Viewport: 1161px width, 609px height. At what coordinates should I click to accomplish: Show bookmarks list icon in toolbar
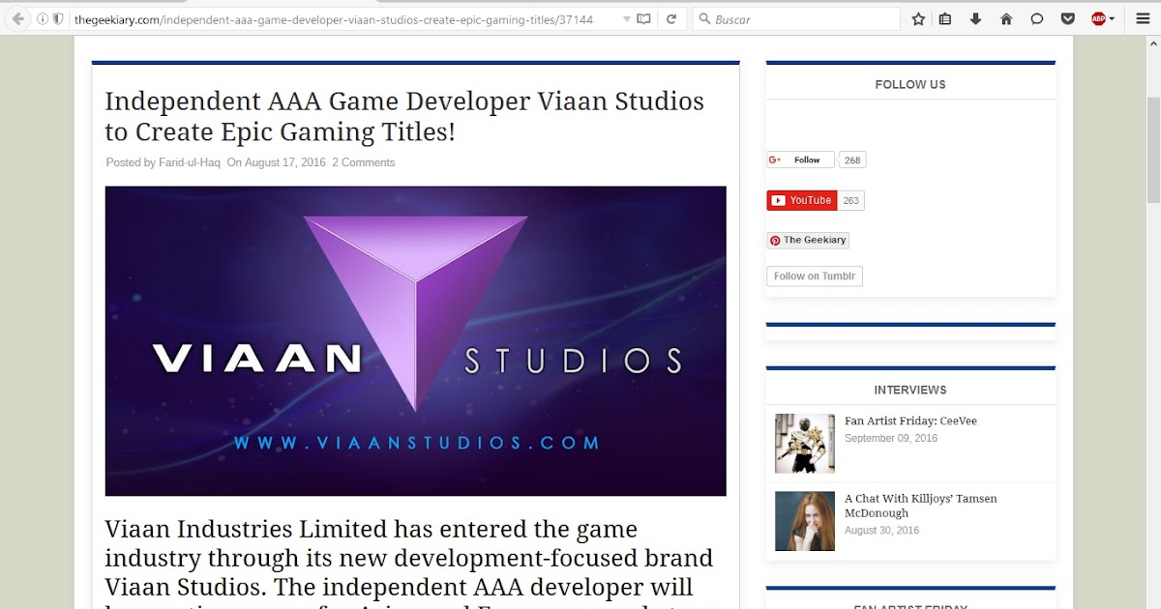(x=945, y=19)
